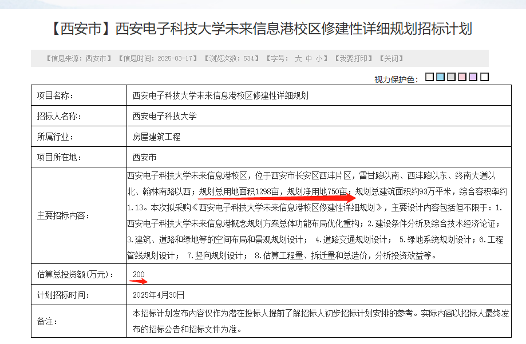This screenshot has width=526, height=344.
Task: Click the 主要招标内容 label cell
Action: (x=79, y=215)
